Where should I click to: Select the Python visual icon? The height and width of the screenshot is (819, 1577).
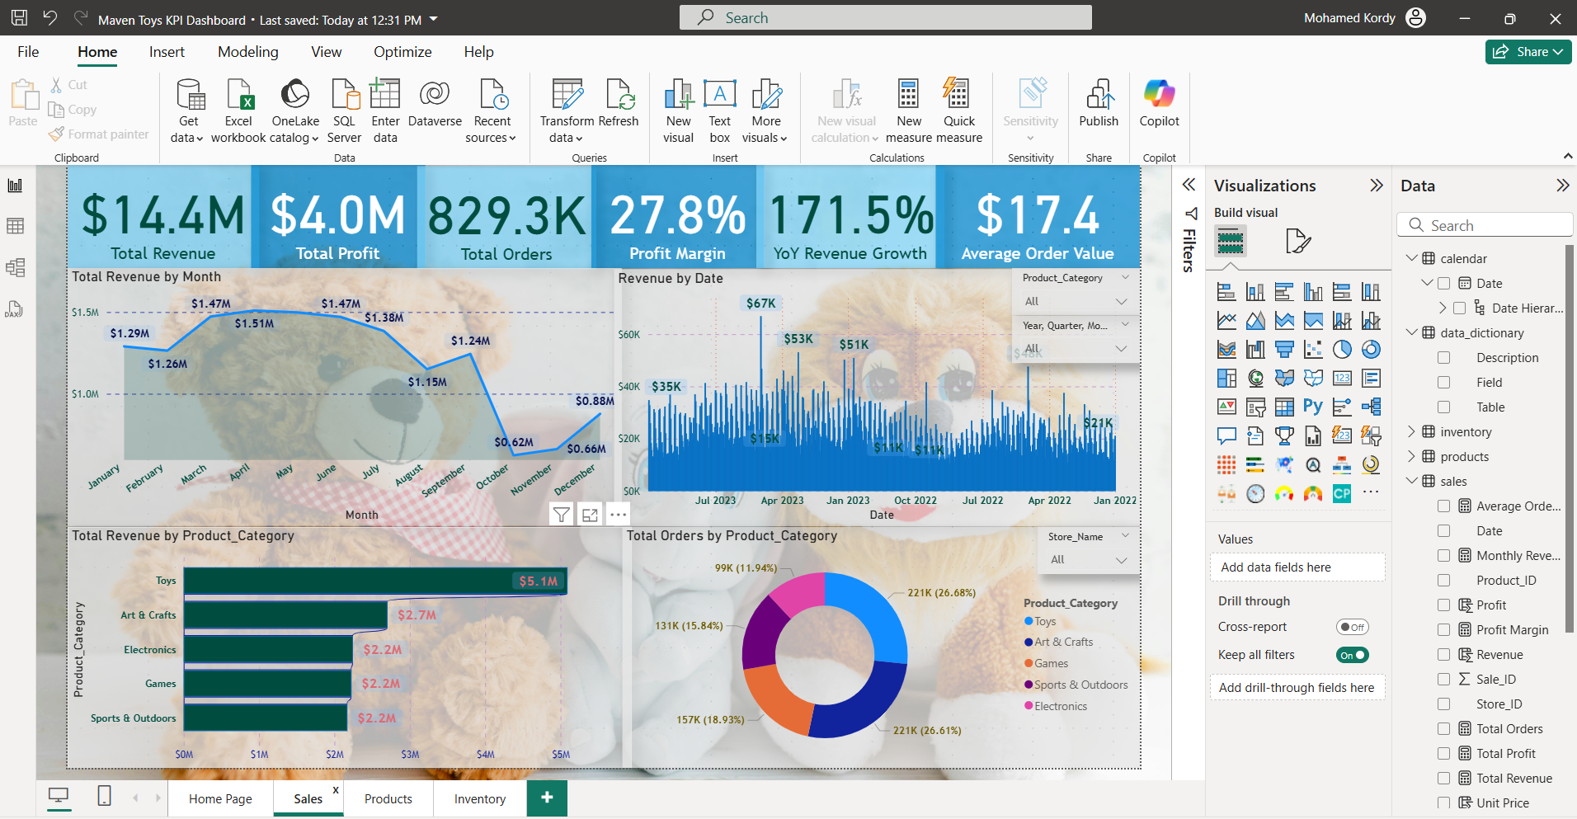pos(1313,407)
